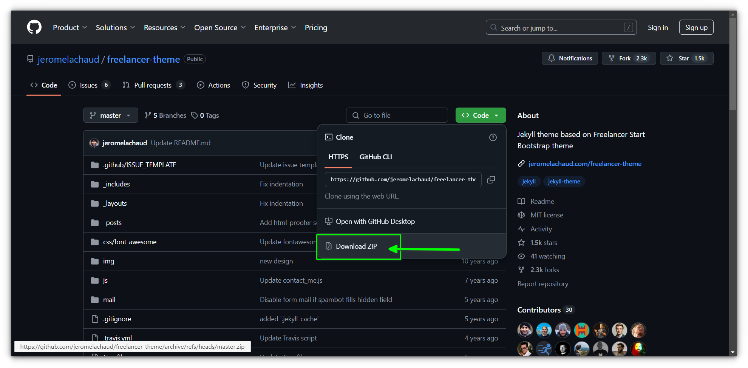
Task: Open the _layouts folder
Action: pyautogui.click(x=116, y=203)
